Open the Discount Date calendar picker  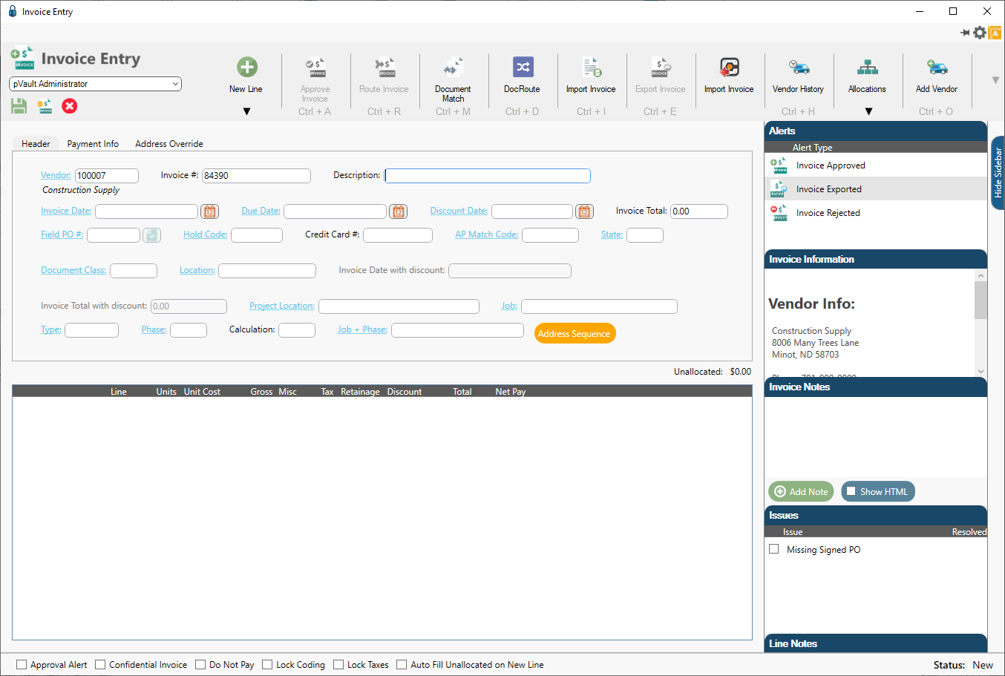tap(584, 211)
